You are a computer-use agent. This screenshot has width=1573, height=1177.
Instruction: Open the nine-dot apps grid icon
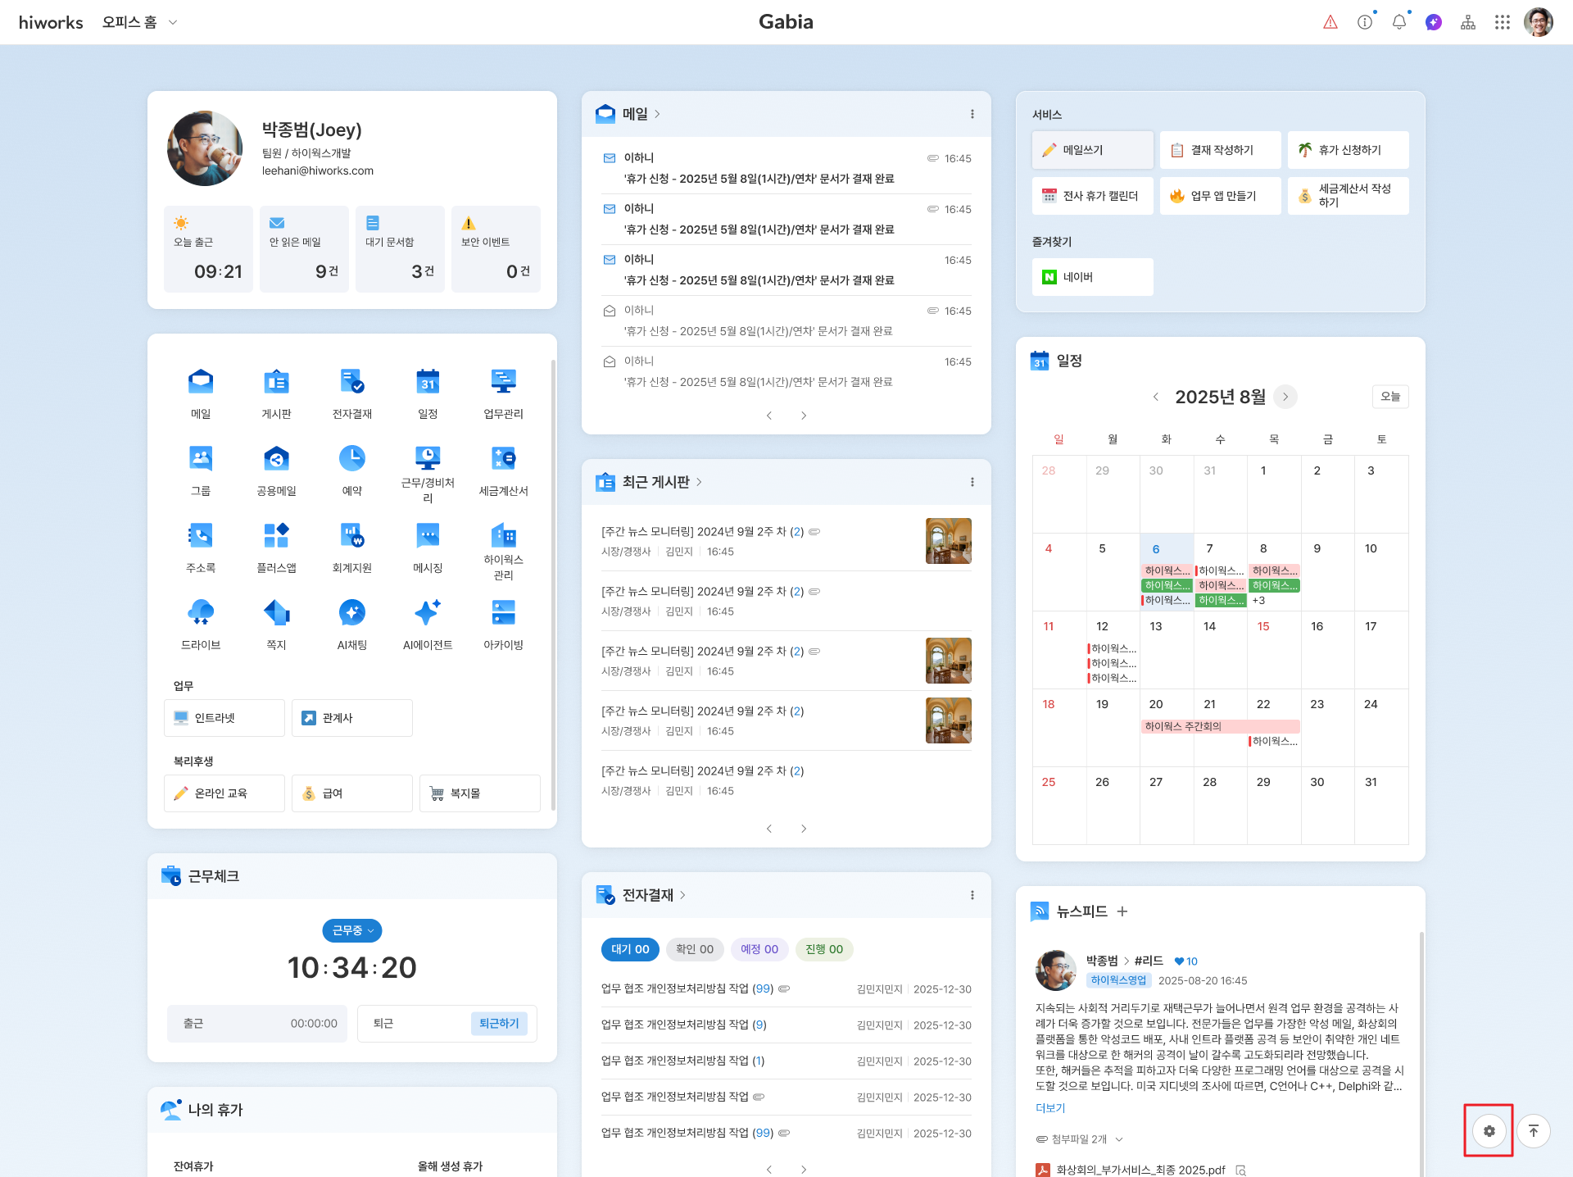(1502, 22)
